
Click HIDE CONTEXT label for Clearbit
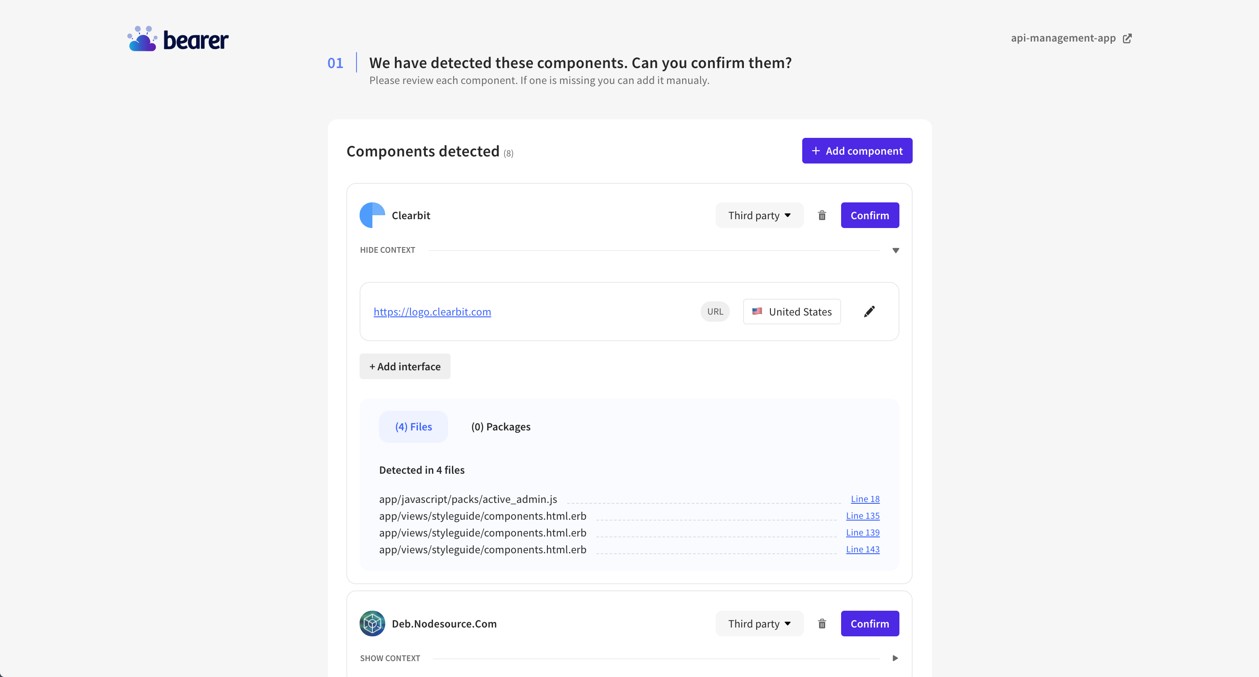pos(387,250)
